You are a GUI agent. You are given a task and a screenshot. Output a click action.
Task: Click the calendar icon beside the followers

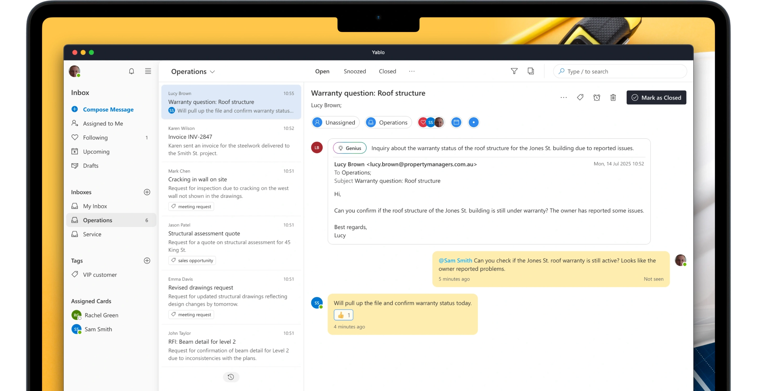(x=456, y=122)
